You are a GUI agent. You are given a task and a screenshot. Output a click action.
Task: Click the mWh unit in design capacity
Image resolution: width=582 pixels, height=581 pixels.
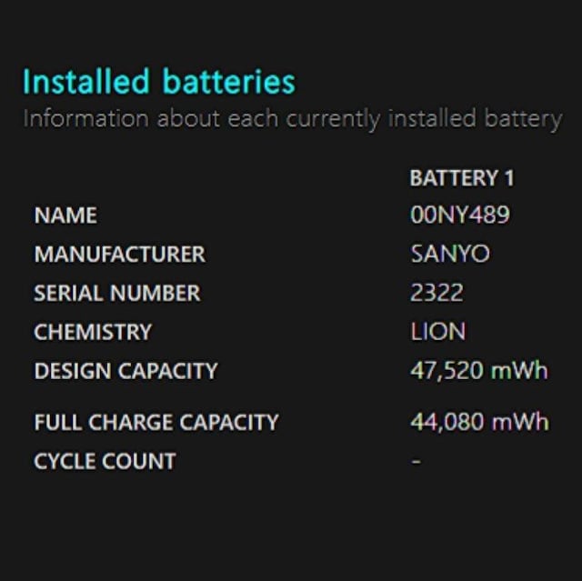[519, 370]
